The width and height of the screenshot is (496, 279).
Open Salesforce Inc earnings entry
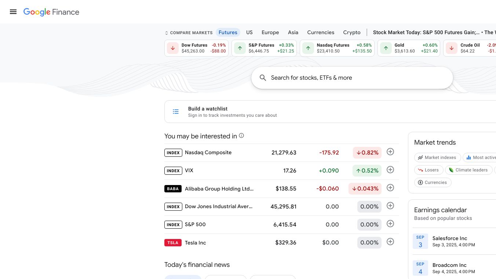click(449, 241)
